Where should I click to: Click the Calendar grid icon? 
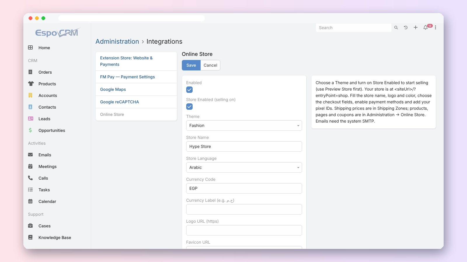[x=30, y=201]
